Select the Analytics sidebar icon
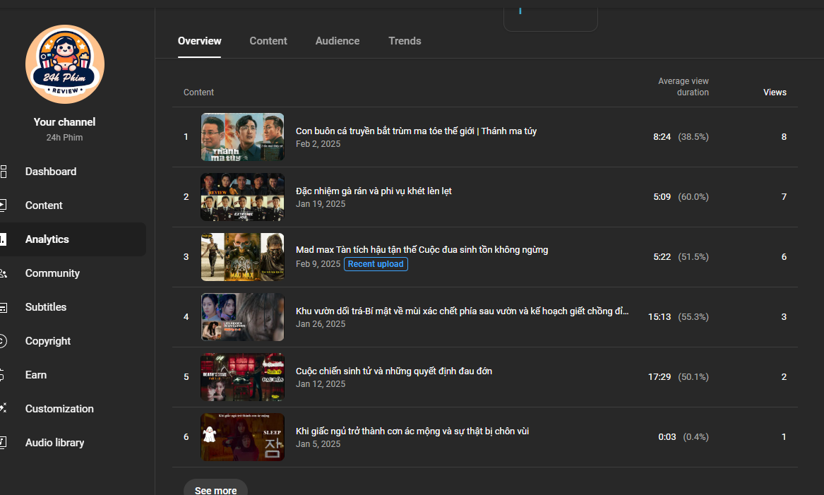Image resolution: width=824 pixels, height=495 pixels. pyautogui.click(x=4, y=239)
